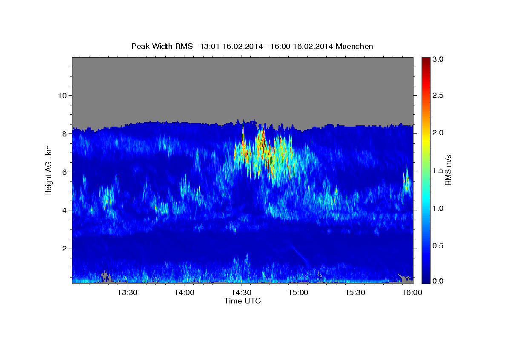
Task: Click the dark blue bottom of colorbar
Action: pos(426,279)
